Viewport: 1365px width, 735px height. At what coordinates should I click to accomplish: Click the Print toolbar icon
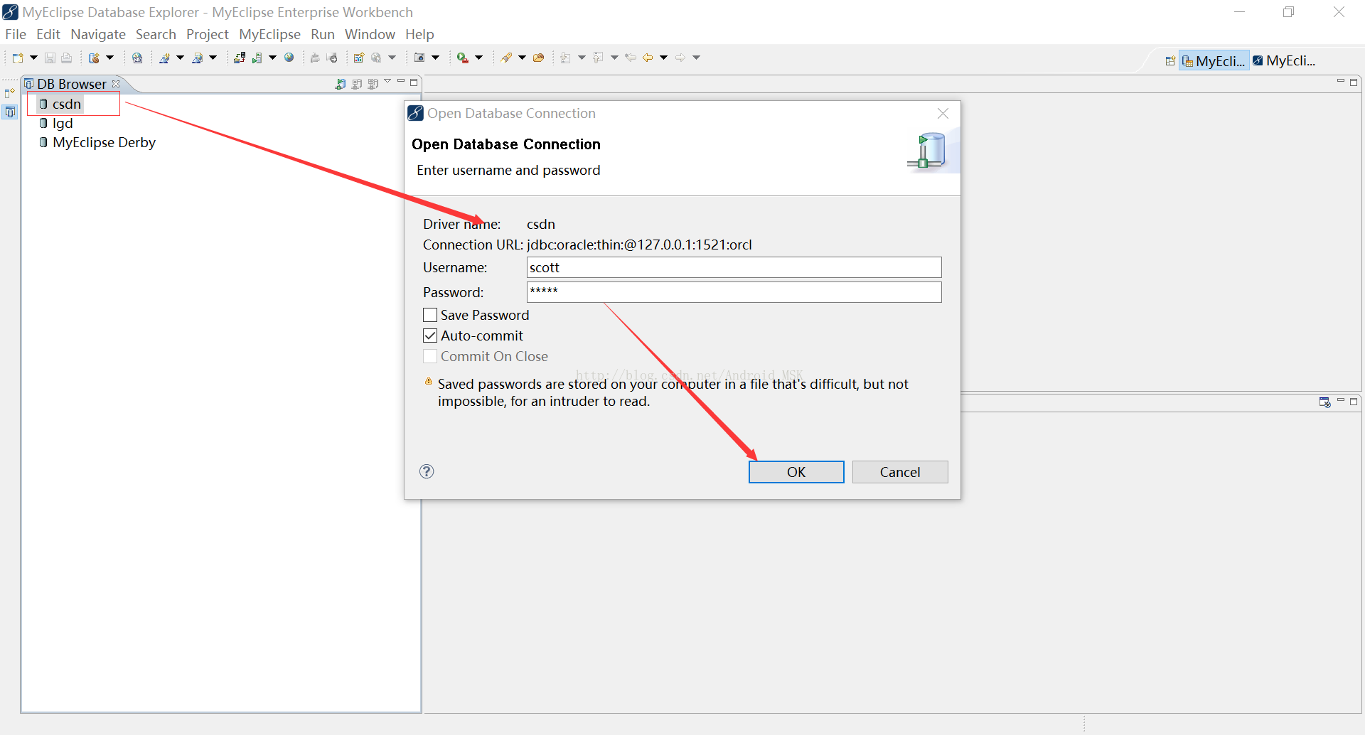point(66,58)
